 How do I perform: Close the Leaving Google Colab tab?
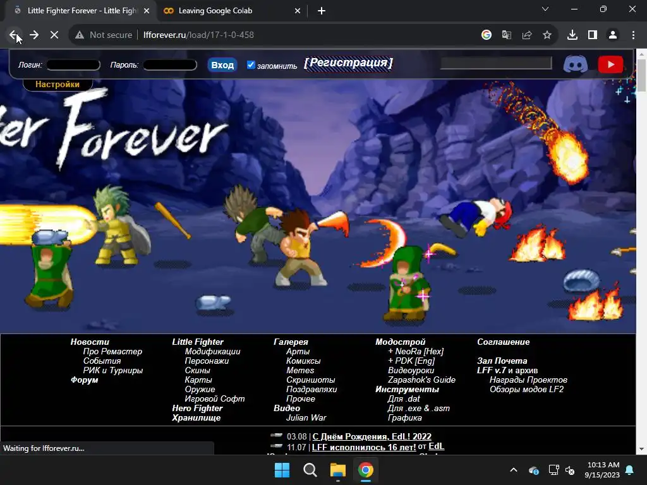point(298,11)
